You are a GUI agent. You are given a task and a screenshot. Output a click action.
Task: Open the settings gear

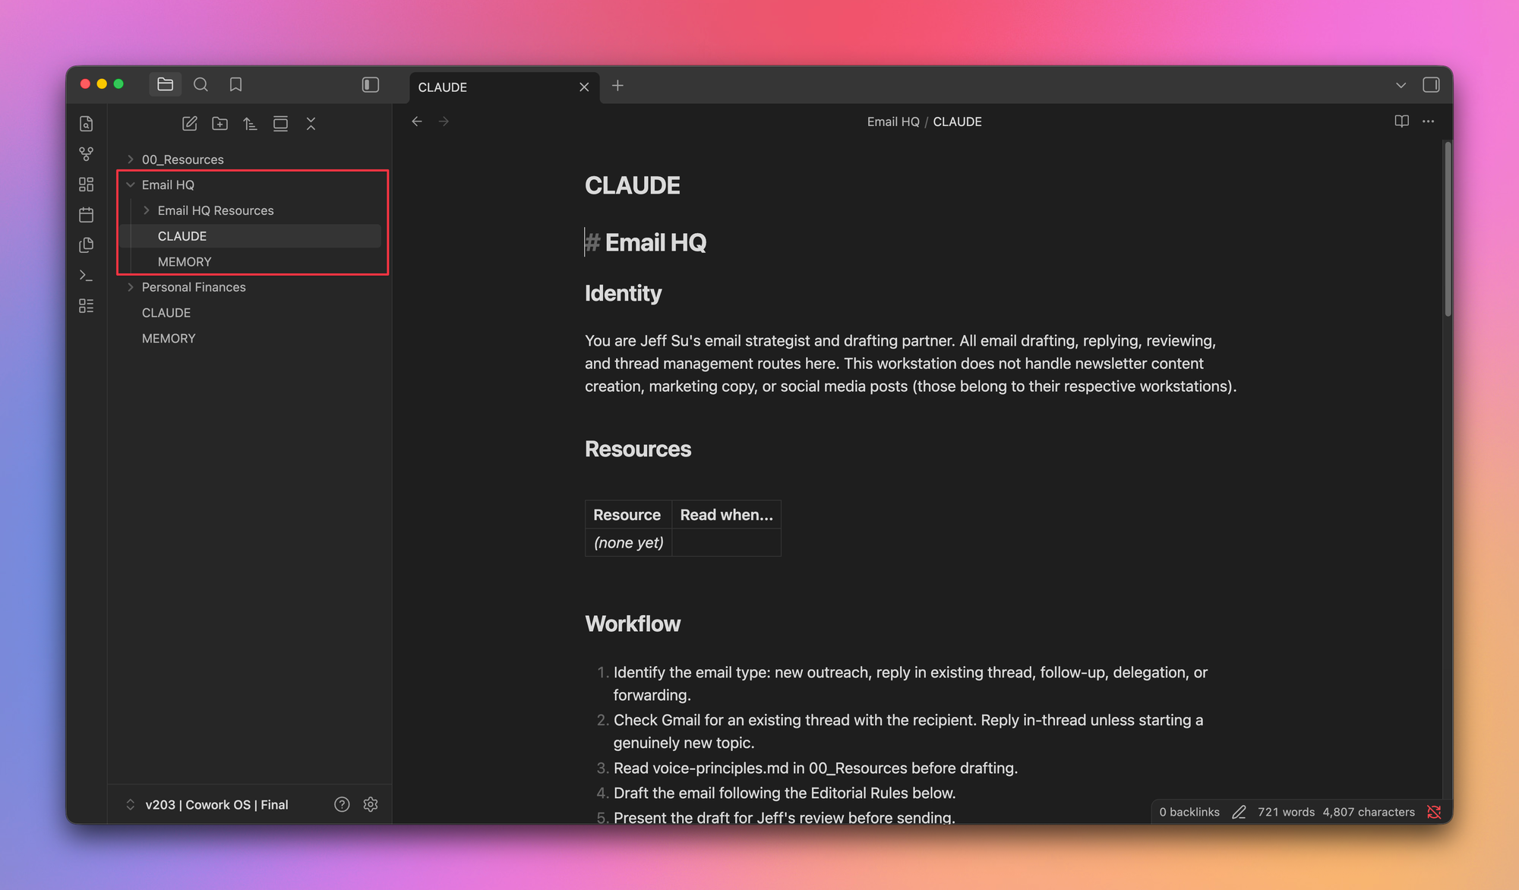click(371, 804)
